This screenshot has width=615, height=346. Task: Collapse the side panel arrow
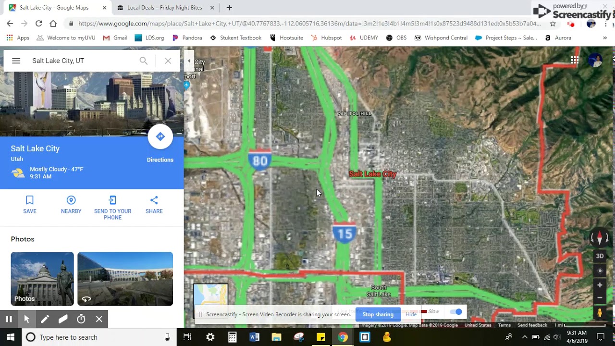pos(189,61)
